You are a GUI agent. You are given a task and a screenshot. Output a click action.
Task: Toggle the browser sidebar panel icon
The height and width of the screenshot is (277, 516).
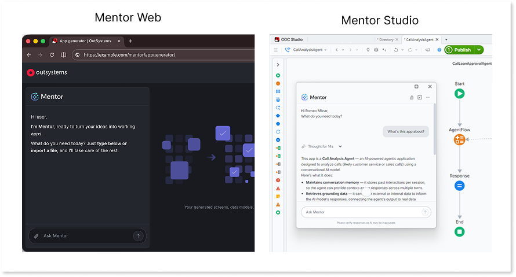coord(64,55)
